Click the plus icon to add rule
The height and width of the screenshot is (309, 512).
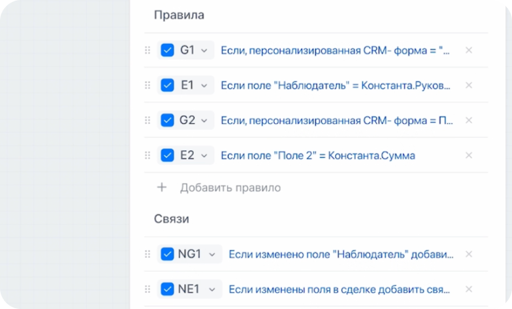pyautogui.click(x=161, y=188)
